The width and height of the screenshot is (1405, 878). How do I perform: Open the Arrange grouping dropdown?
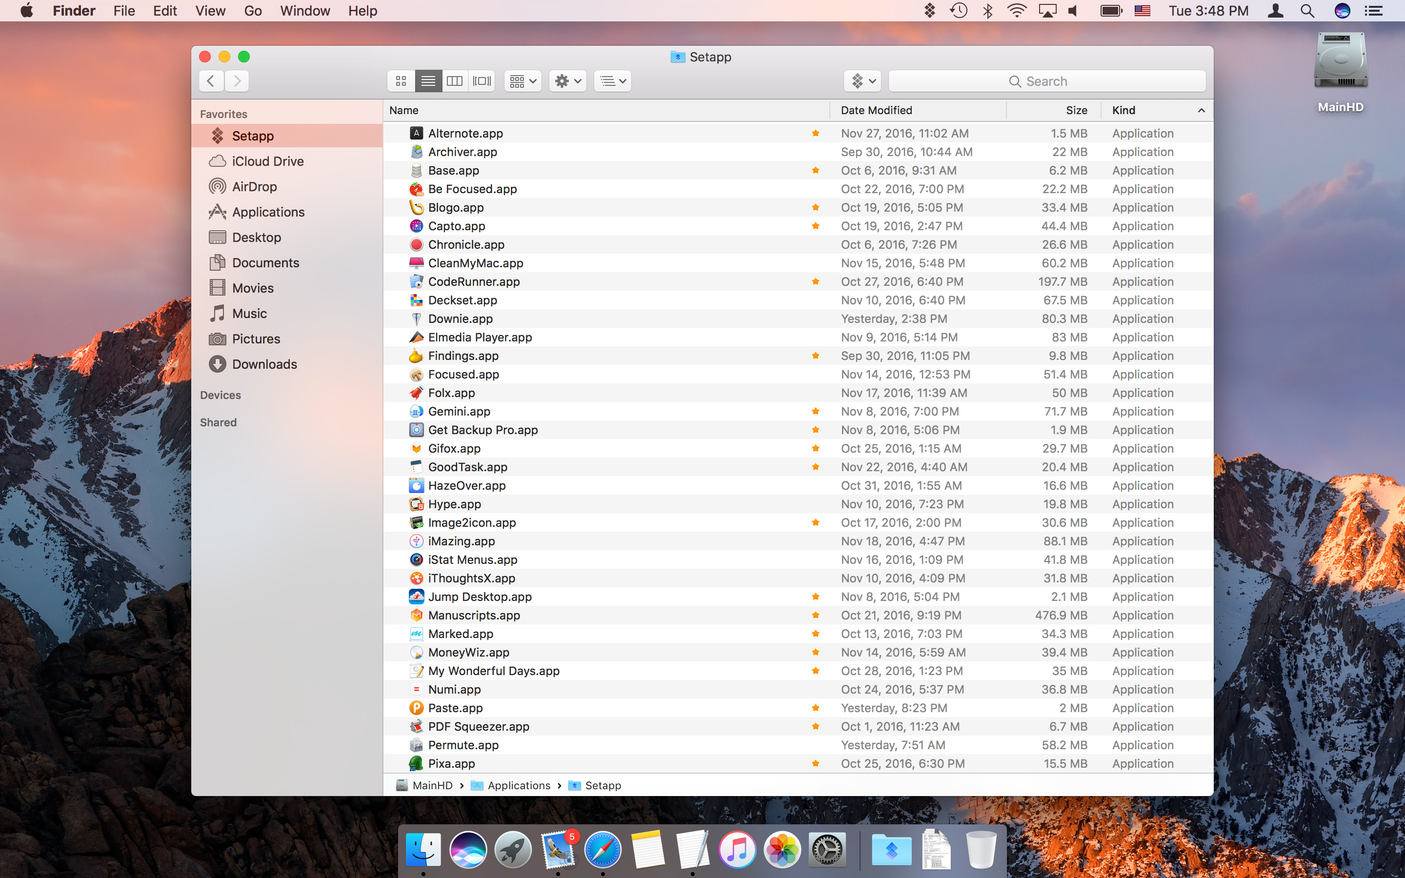(x=522, y=81)
